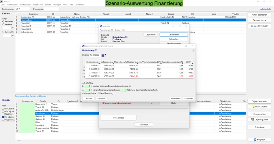
Task: Open Wiedervorlagen with refresh icon
Action: (259, 26)
